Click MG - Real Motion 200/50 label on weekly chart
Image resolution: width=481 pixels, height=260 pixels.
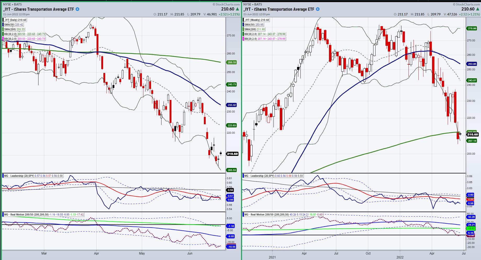tap(265, 214)
